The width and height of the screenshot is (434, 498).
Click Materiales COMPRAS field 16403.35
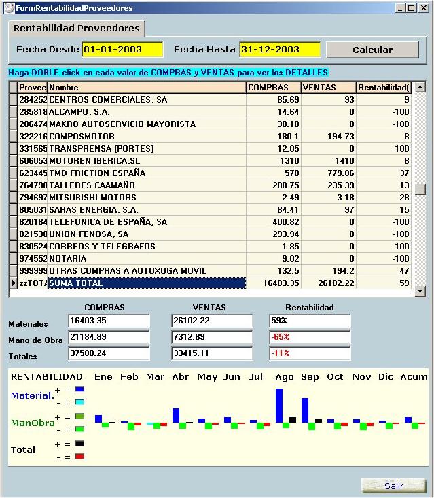[109, 321]
